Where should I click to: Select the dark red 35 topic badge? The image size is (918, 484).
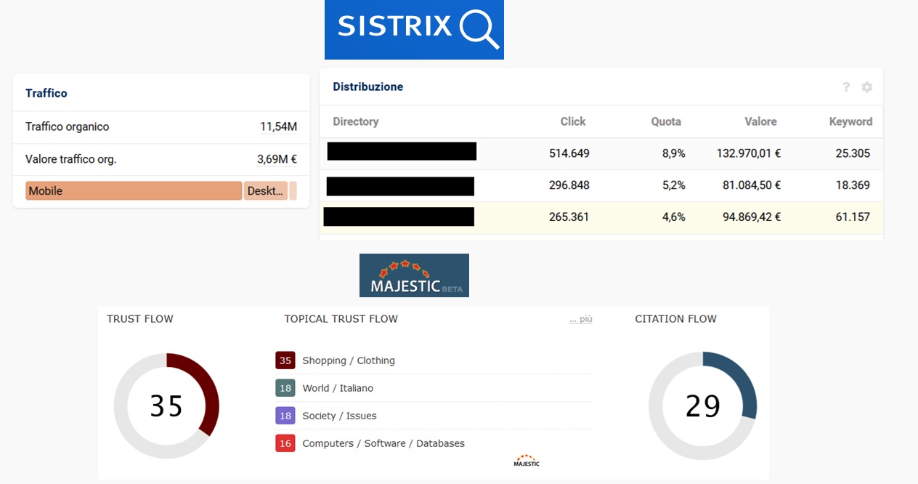point(285,360)
